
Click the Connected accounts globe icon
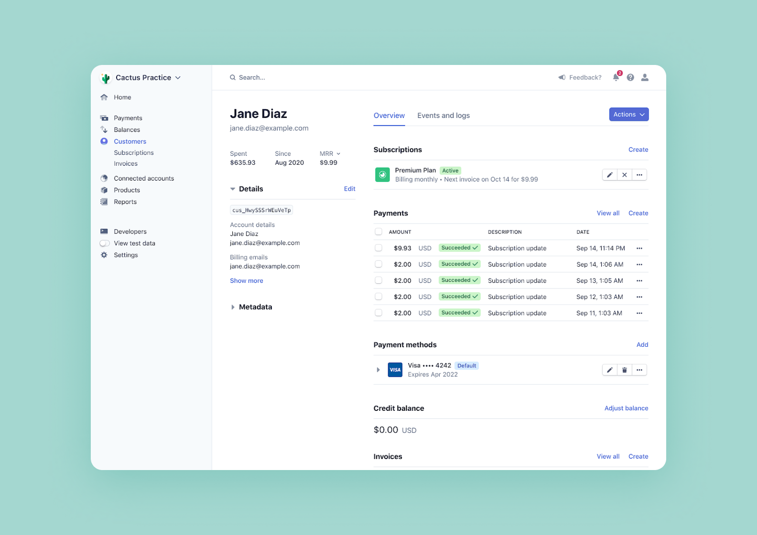click(104, 178)
